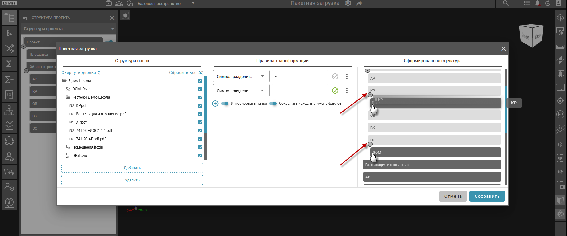This screenshot has height=236, width=567.
Task: Click the plus icon to add transformation rule
Action: click(215, 104)
